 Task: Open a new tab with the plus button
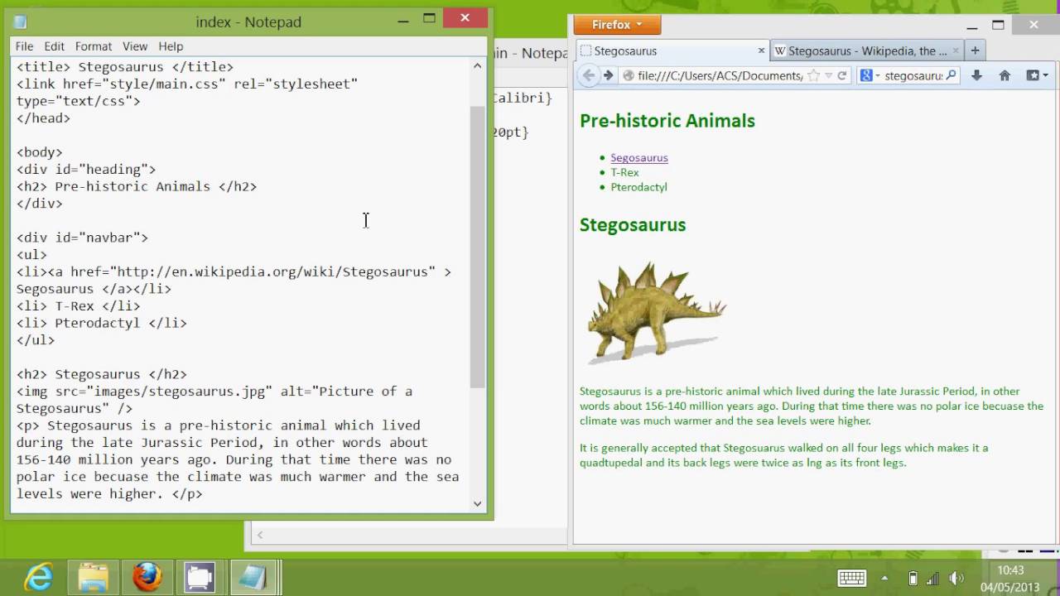click(x=975, y=50)
